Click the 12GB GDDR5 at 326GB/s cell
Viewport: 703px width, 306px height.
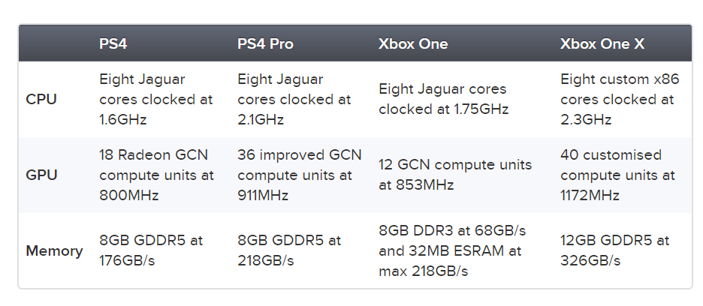click(x=614, y=250)
